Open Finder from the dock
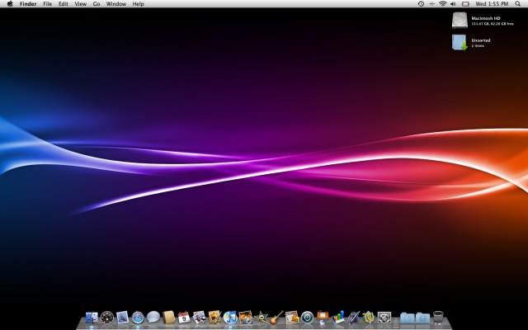 point(92,318)
